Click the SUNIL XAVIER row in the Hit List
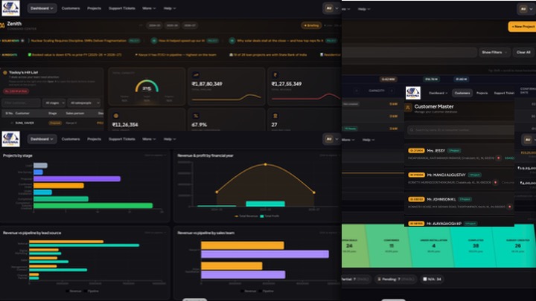The height and width of the screenshot is (301, 536). point(52,123)
